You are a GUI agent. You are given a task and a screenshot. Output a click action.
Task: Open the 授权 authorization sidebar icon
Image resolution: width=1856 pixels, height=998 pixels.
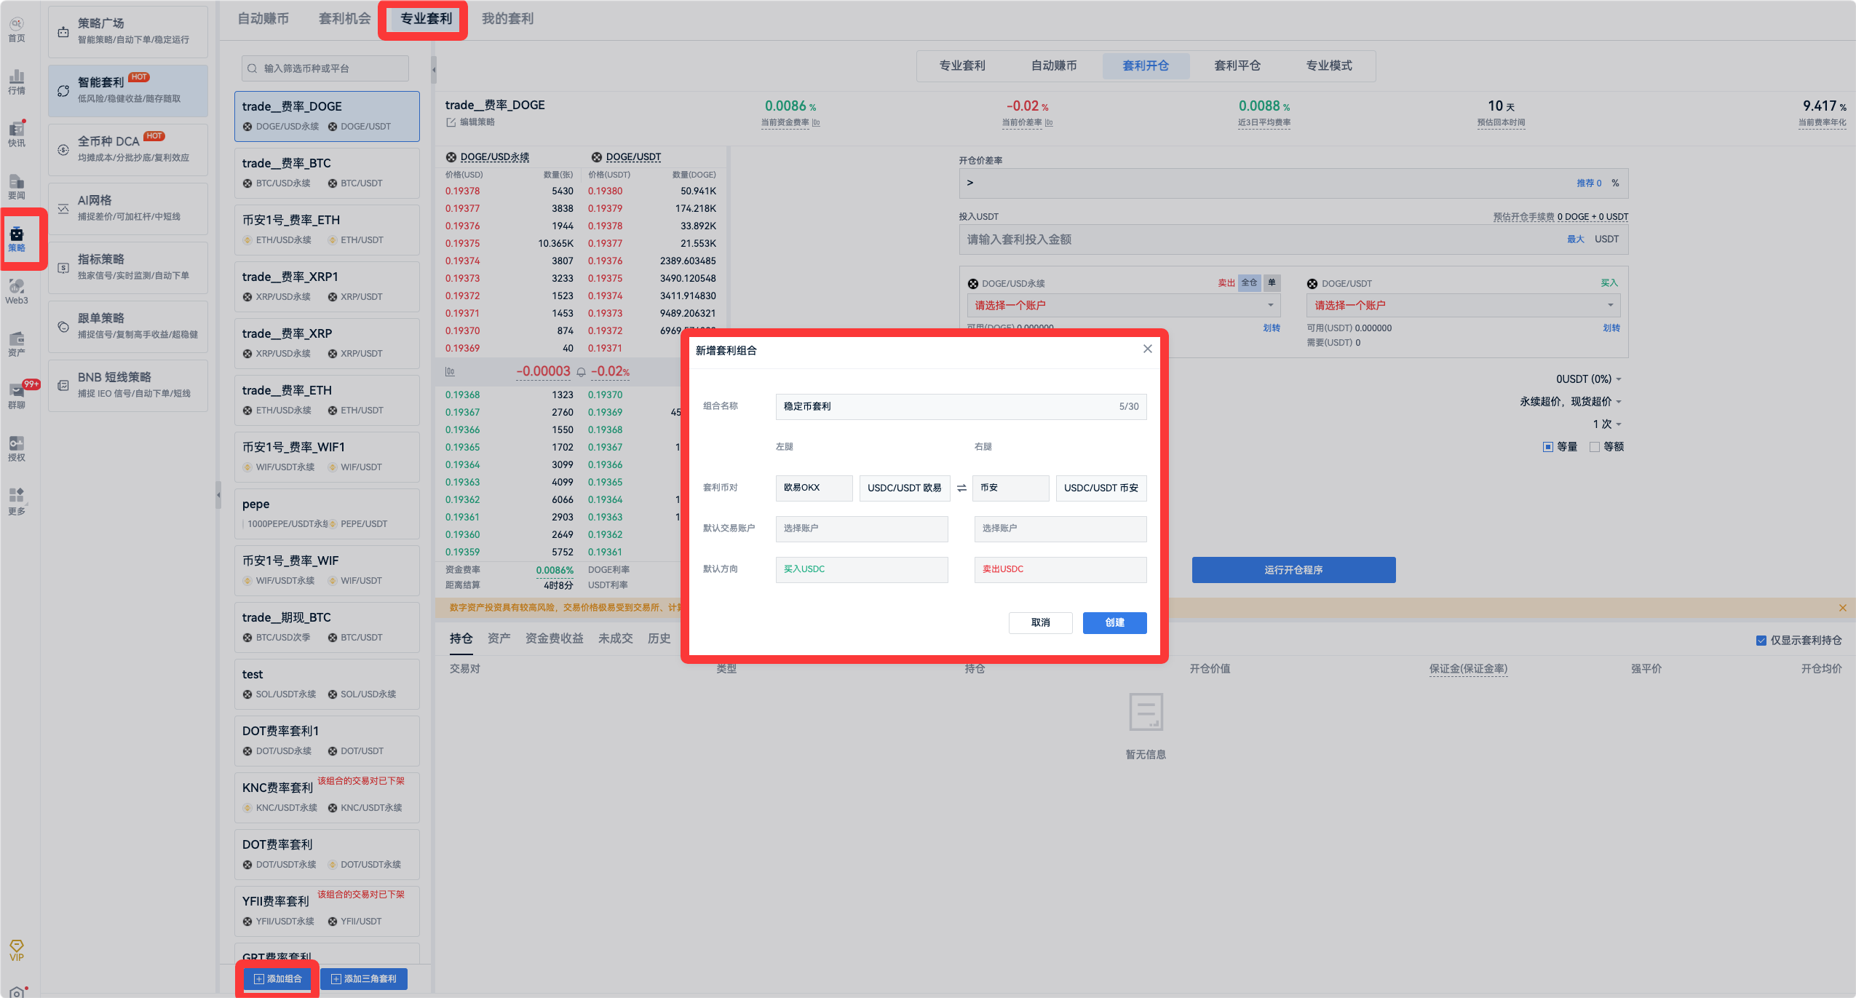[x=16, y=448]
